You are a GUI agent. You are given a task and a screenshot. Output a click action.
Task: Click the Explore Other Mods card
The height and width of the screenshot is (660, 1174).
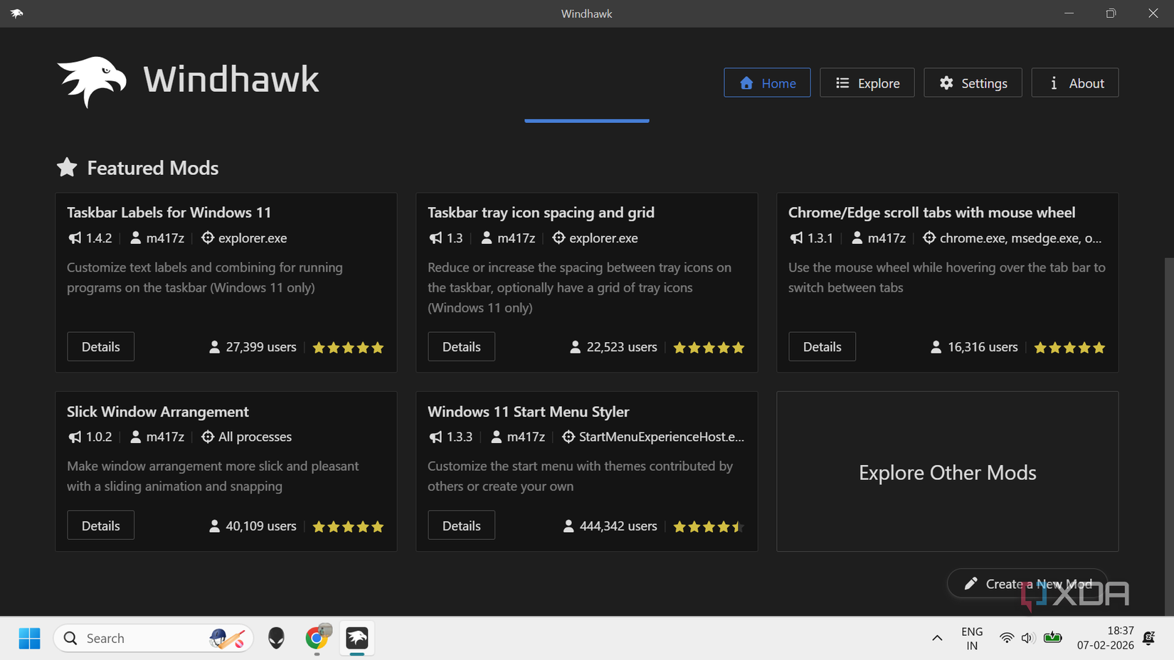947,472
